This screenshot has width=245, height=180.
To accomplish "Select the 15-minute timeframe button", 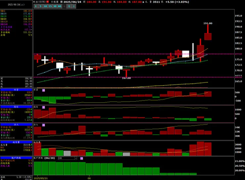I will 50,6.
